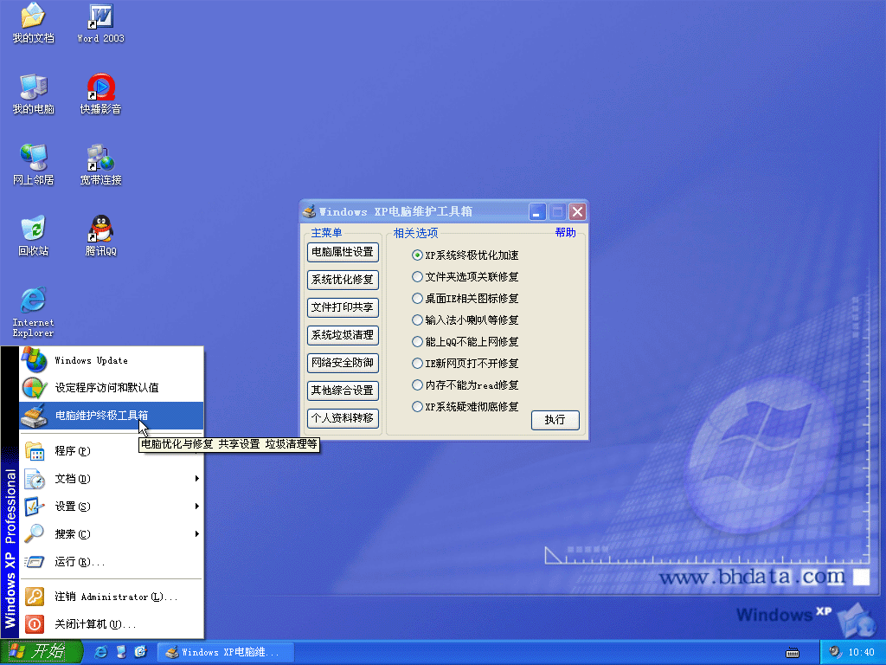
Task: Click the 网络安全防御 button
Action: pyautogui.click(x=343, y=363)
